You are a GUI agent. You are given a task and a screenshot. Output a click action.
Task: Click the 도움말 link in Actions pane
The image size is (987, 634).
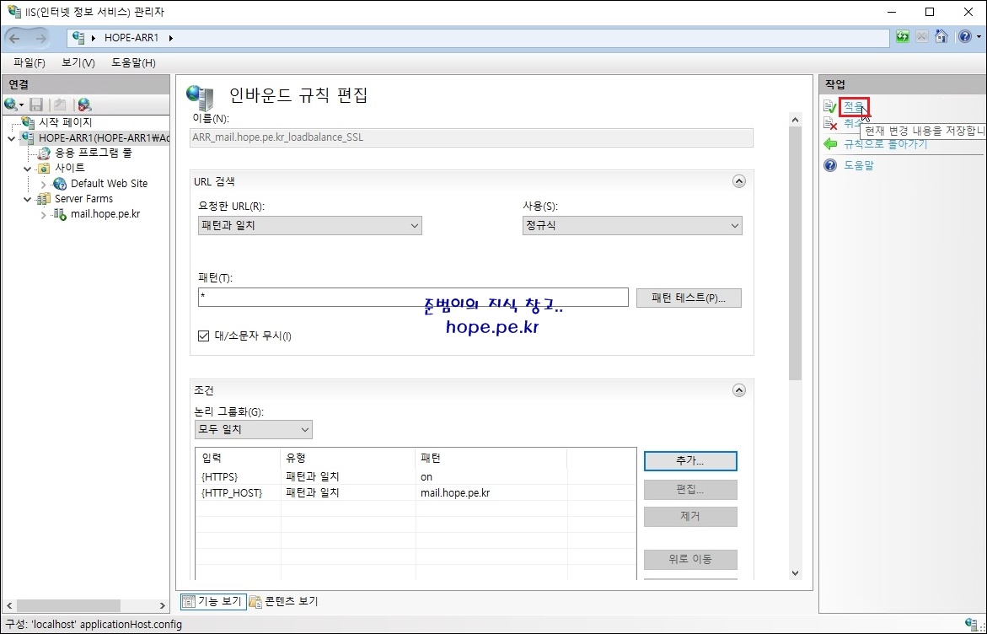coord(859,165)
